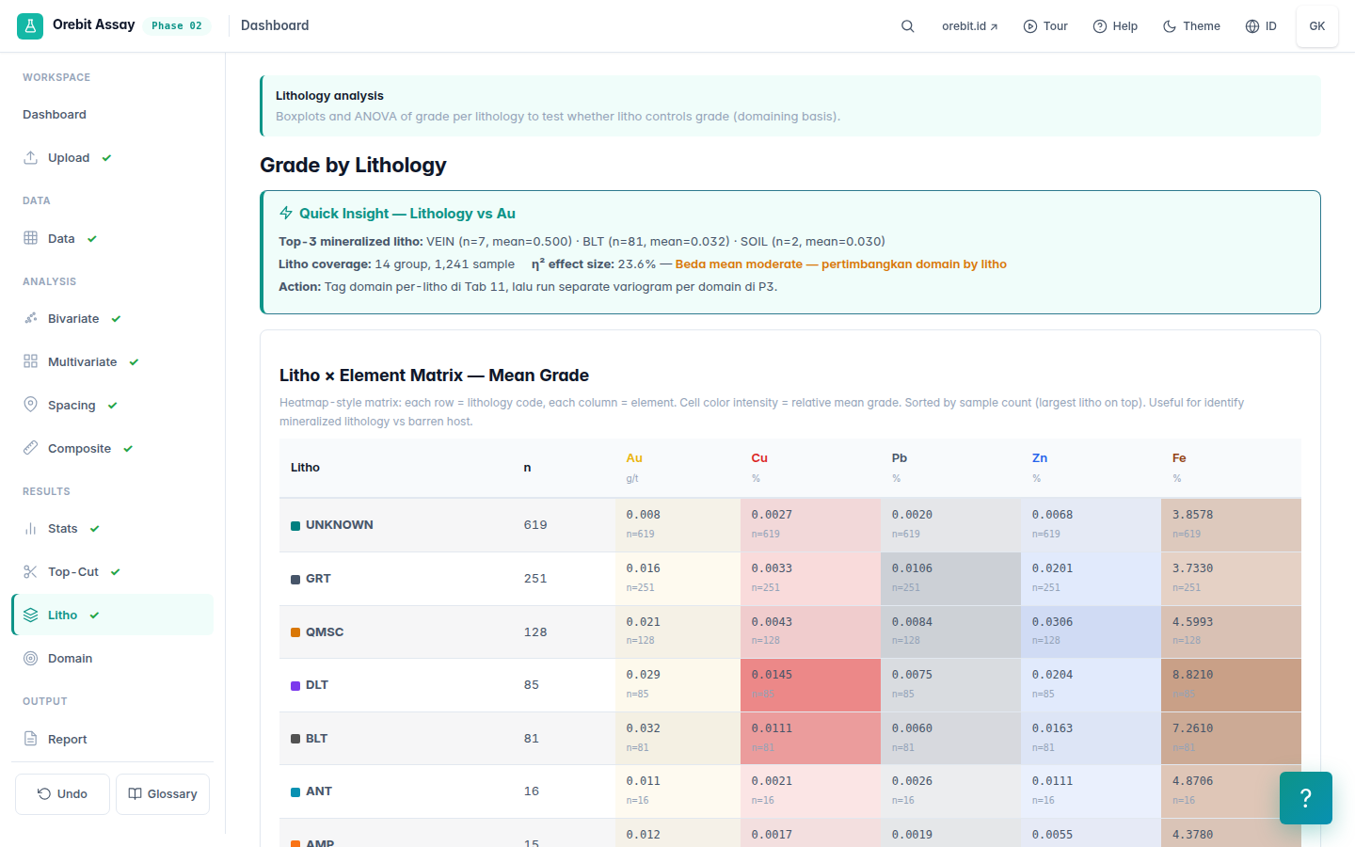Open the Bivariate analysis page
Screen dimensions: 1355x847
click(x=112, y=318)
